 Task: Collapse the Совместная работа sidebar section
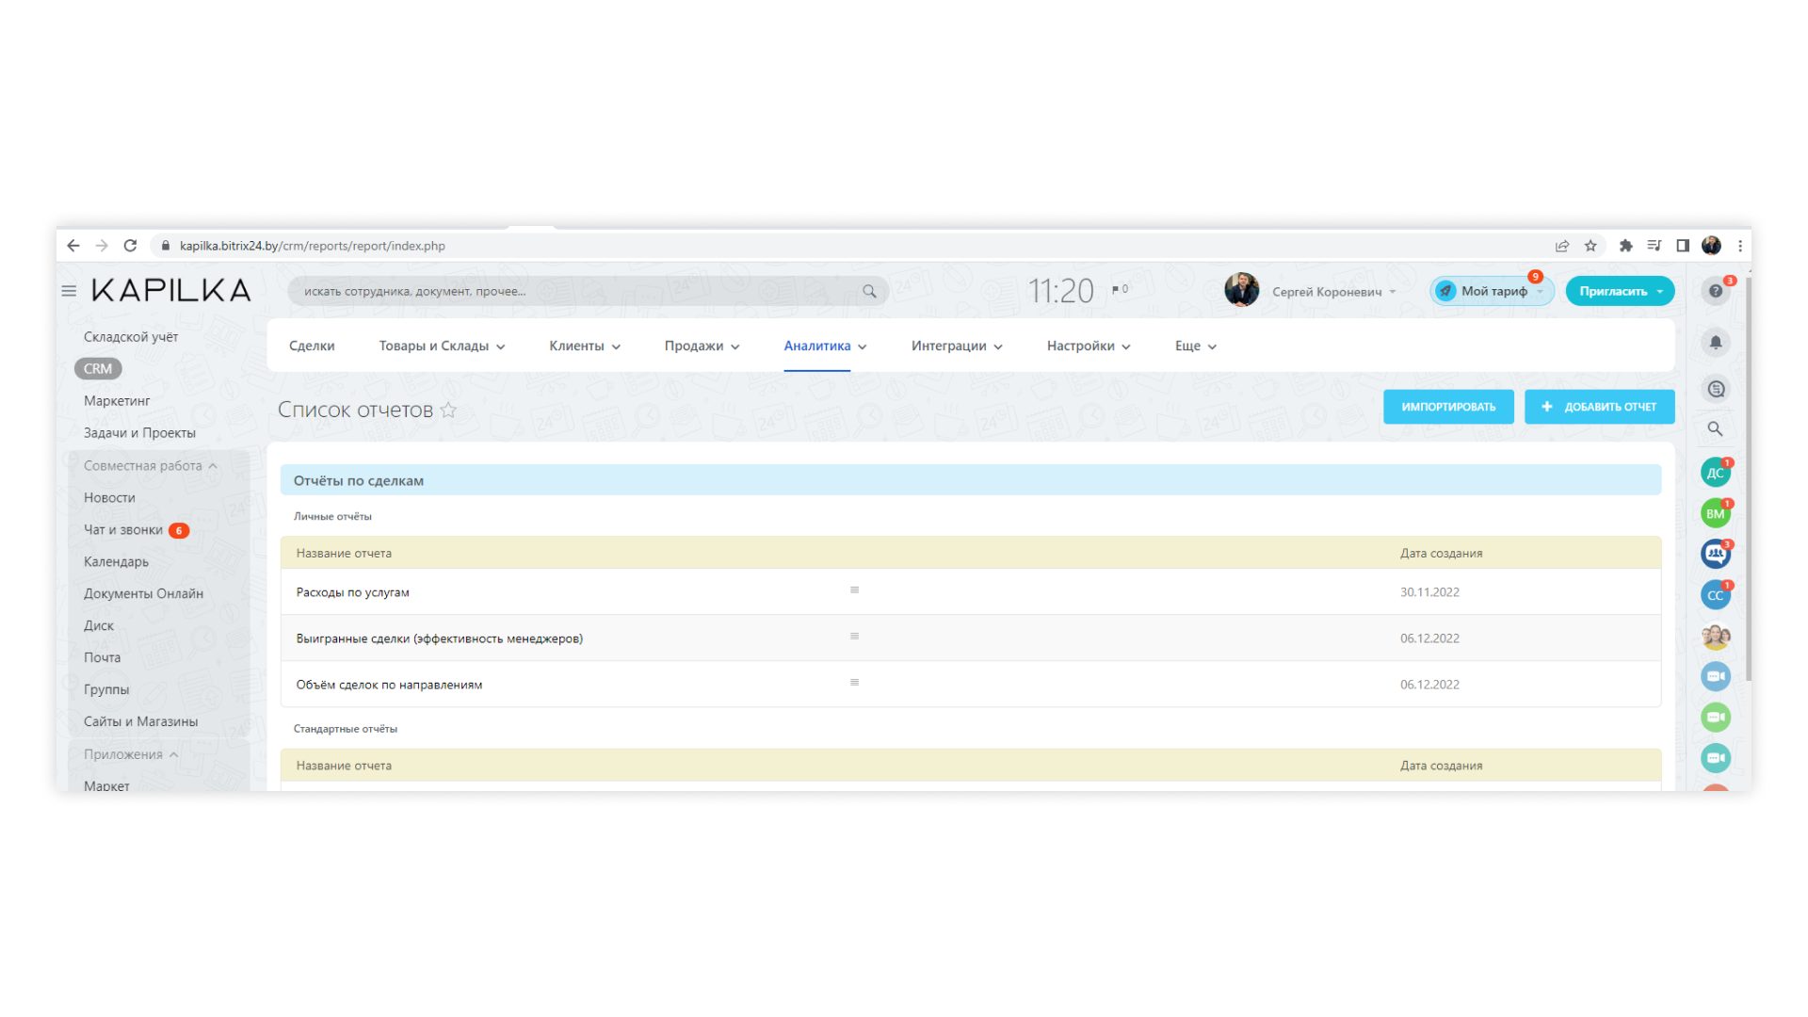213,466
